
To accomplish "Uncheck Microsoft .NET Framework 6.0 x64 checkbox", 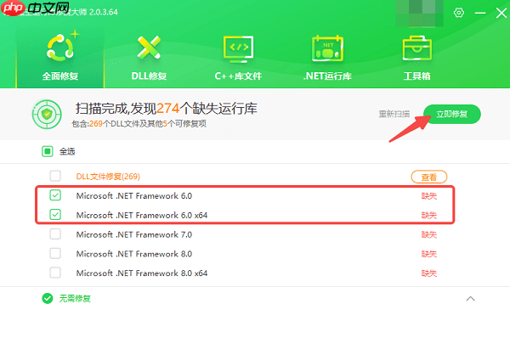I will click(55, 215).
